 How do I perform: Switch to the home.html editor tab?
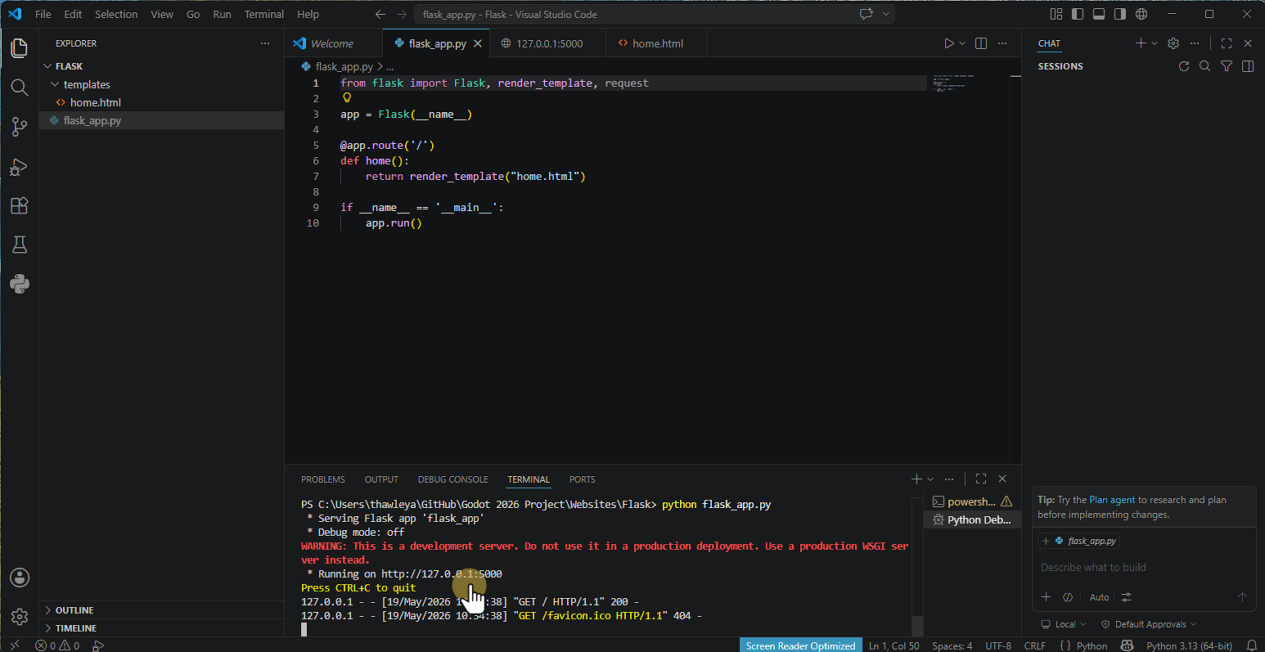658,43
